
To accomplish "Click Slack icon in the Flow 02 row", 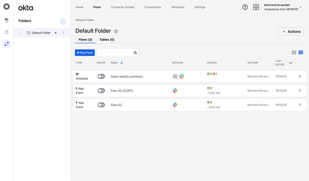I will tap(175, 105).
